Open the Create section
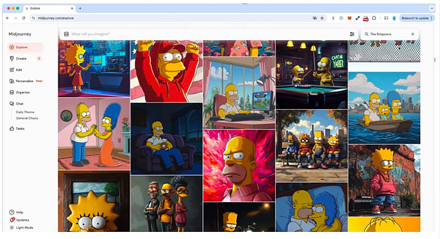This screenshot has width=440, height=239. point(21,58)
